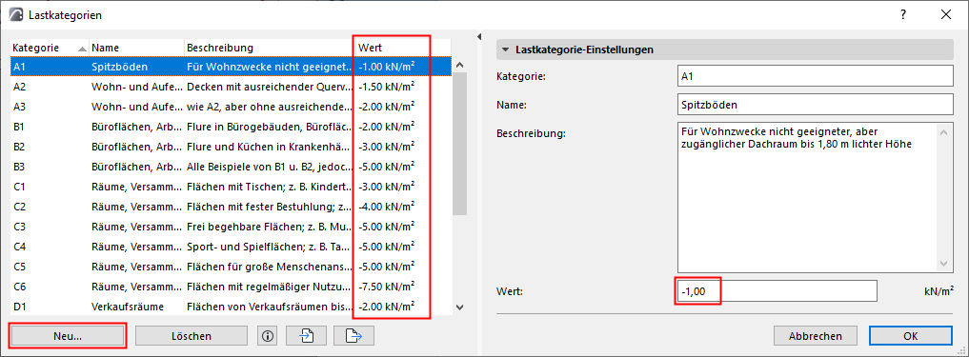This screenshot has height=357, width=969.
Task: Select category row A3
Action: [x=232, y=107]
